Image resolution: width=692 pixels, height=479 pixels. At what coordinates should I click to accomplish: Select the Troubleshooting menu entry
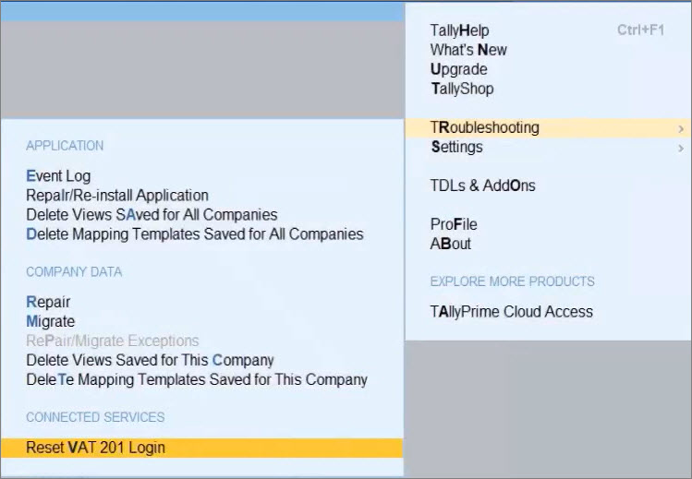tap(548, 127)
